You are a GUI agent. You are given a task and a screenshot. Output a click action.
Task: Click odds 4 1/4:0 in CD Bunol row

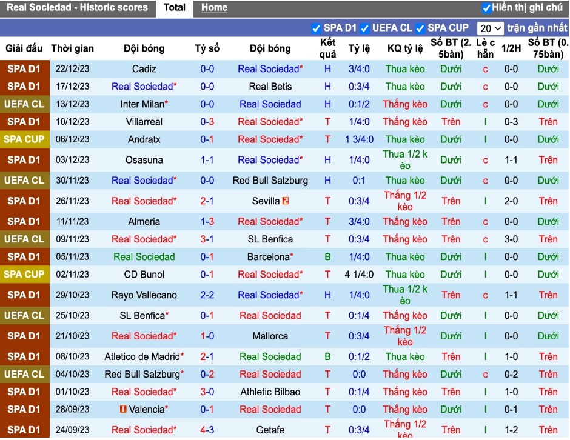point(359,275)
